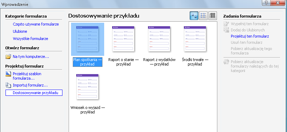
Task: Select Plan spotkania thumbnail
Action: point(88,39)
